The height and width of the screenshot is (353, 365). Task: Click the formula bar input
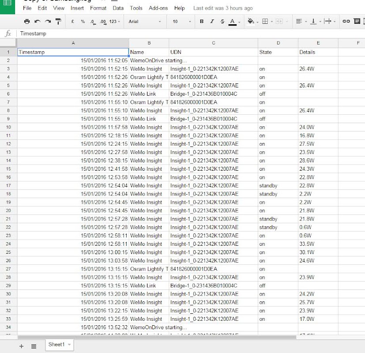pos(191,34)
